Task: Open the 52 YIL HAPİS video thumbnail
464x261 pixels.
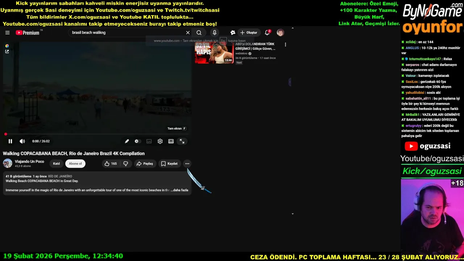Action: [214, 53]
